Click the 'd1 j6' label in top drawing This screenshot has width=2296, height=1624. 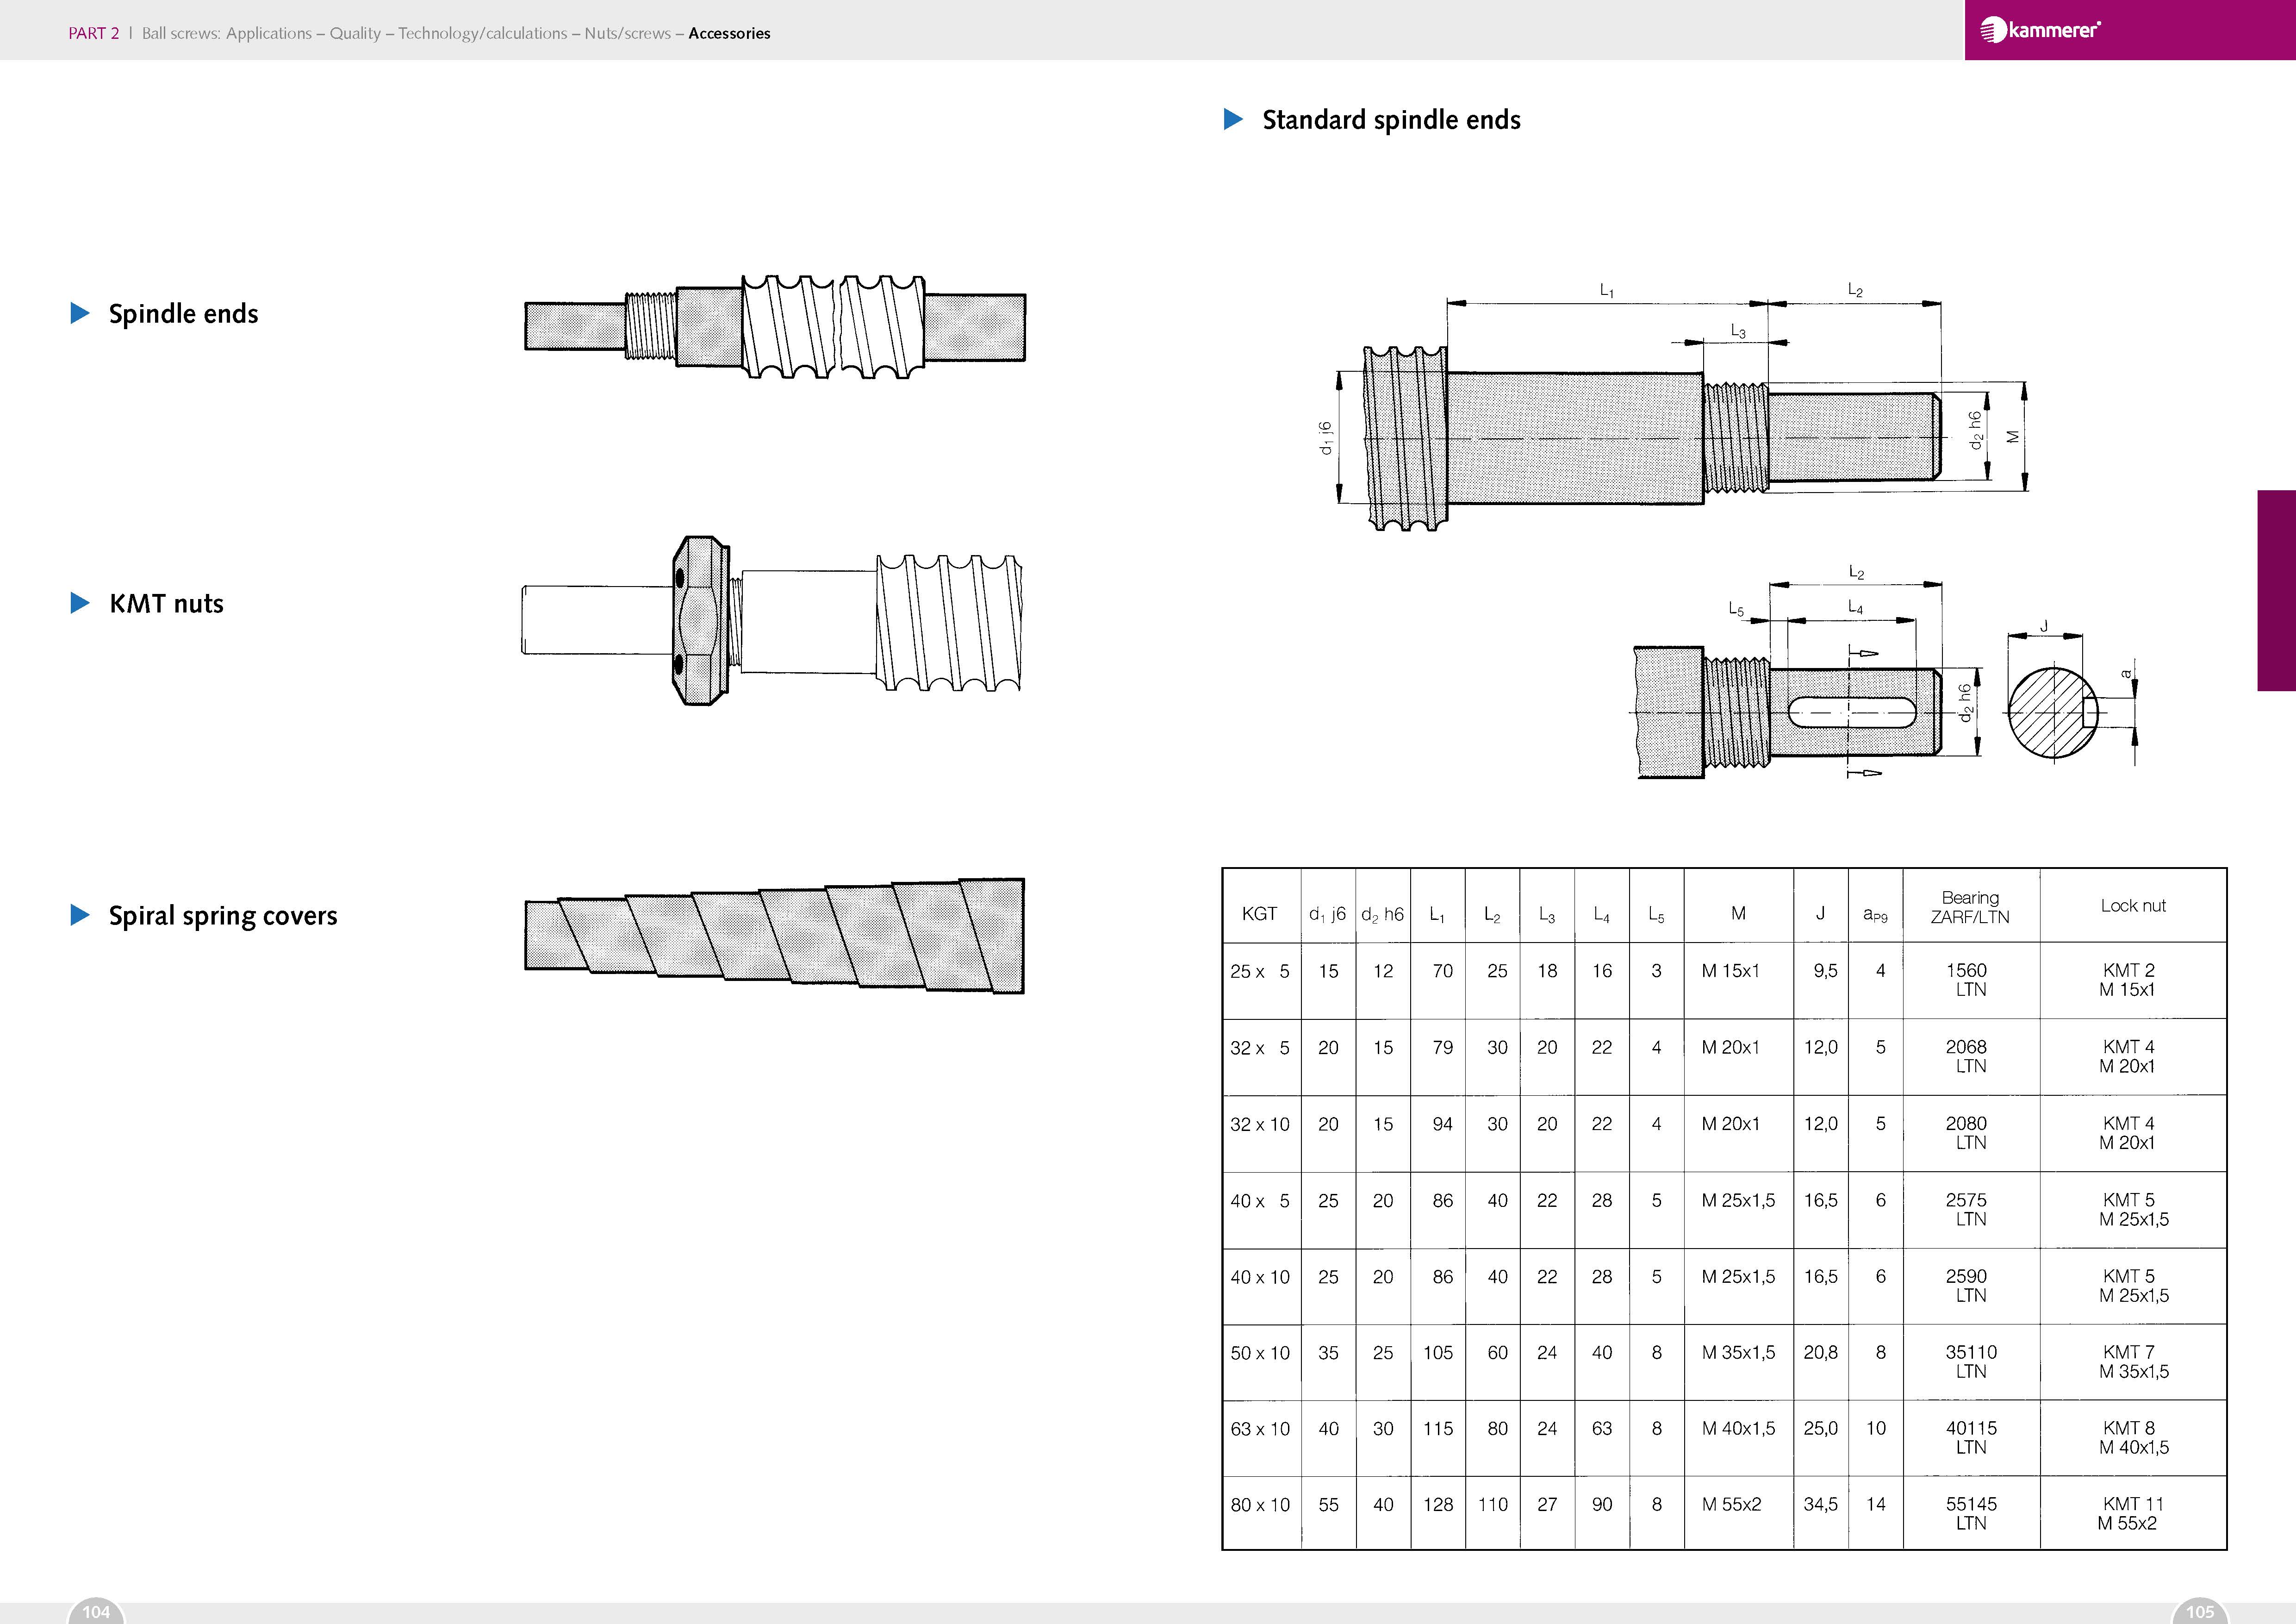1325,438
